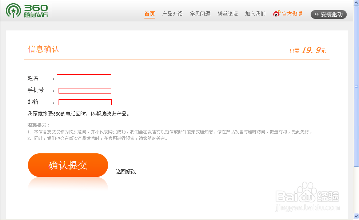Image resolution: width=359 pixels, height=220 pixels.
Task: Open the 产品介绍 nav item
Action: pyautogui.click(x=172, y=14)
